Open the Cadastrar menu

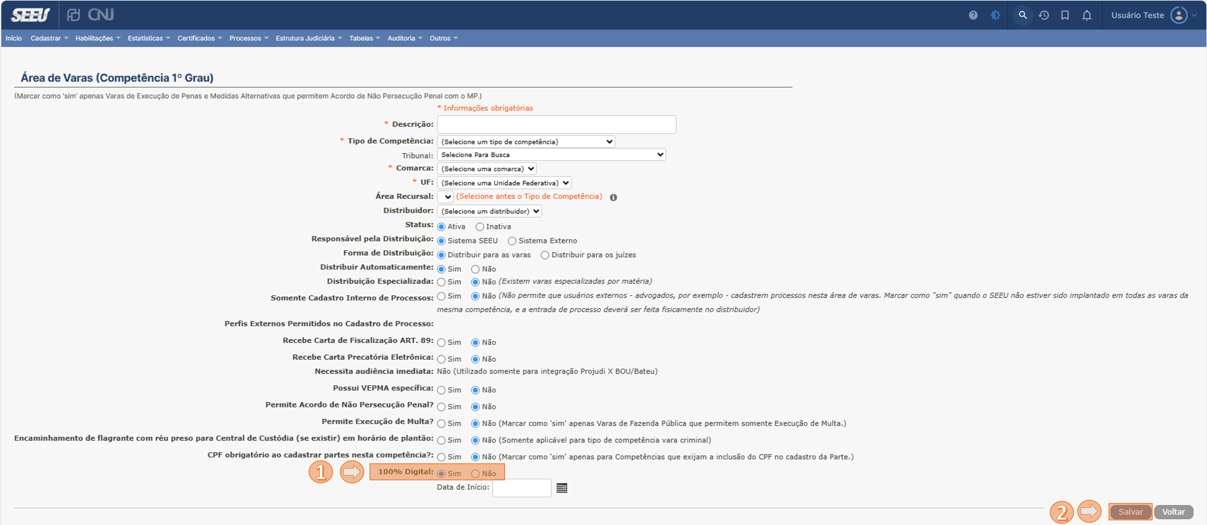(49, 38)
